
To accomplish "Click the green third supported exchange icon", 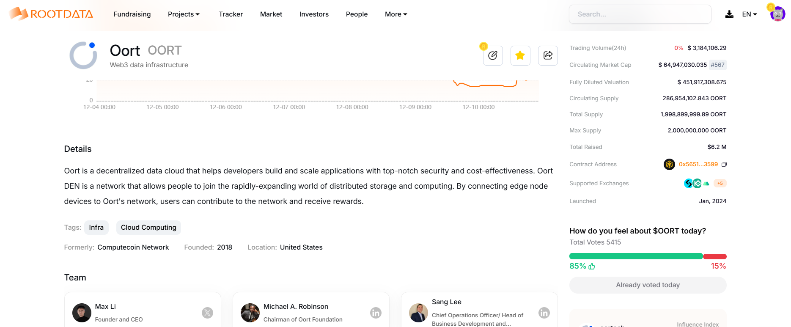I will click(x=706, y=183).
